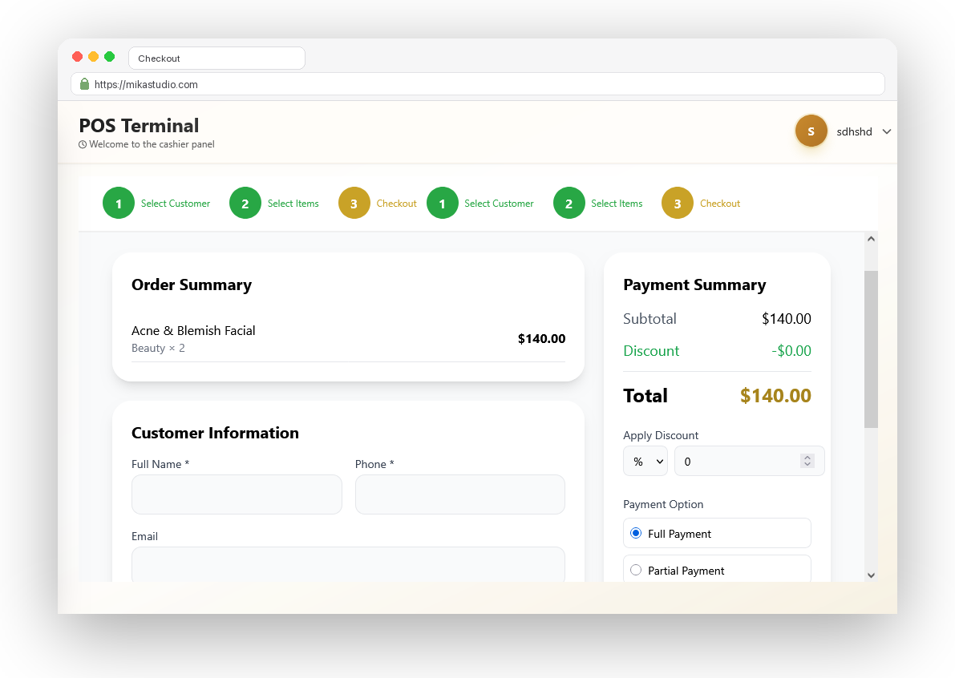Expand the sdhshd account menu chevron
Screen dimensions: 955x678
(887, 131)
